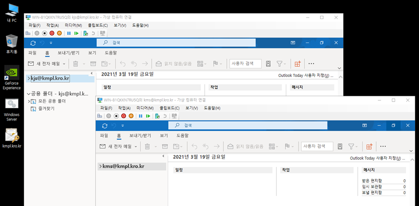Screen dimensions: 419x206
Task: Click 새 전자 메일 in kjs Outlook
Action: 45,63
